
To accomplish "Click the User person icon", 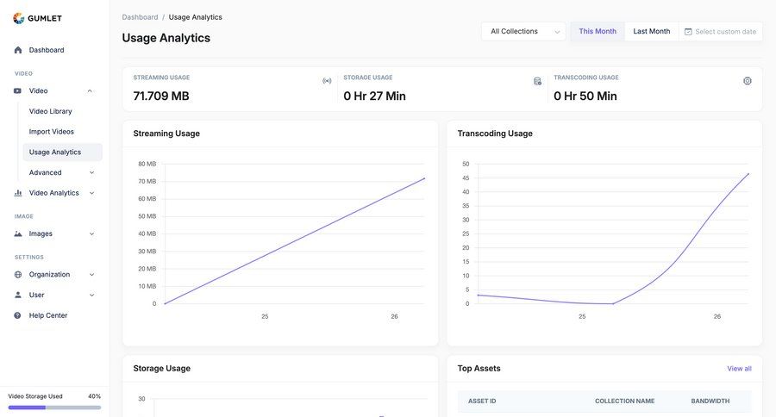I will pyautogui.click(x=18, y=295).
